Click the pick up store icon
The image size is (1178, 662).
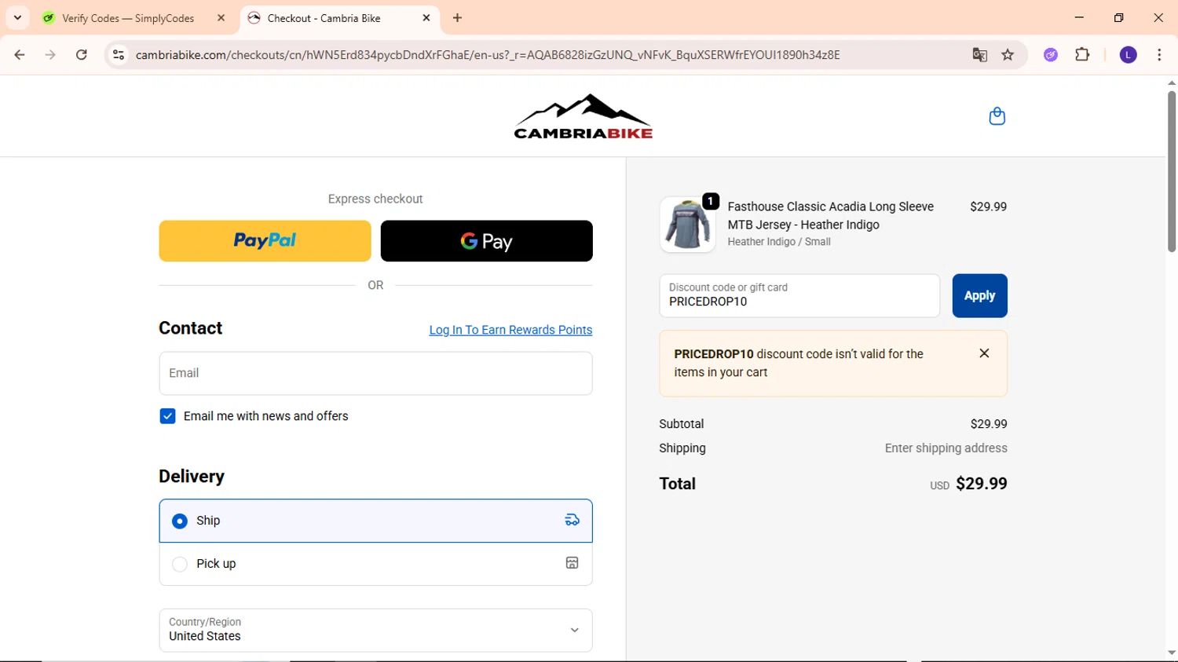[x=573, y=563]
